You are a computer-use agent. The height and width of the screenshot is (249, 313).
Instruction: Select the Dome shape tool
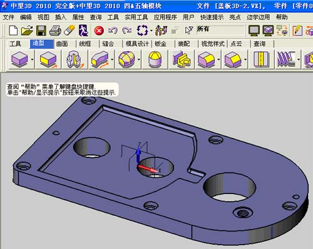pyautogui.click(x=155, y=60)
